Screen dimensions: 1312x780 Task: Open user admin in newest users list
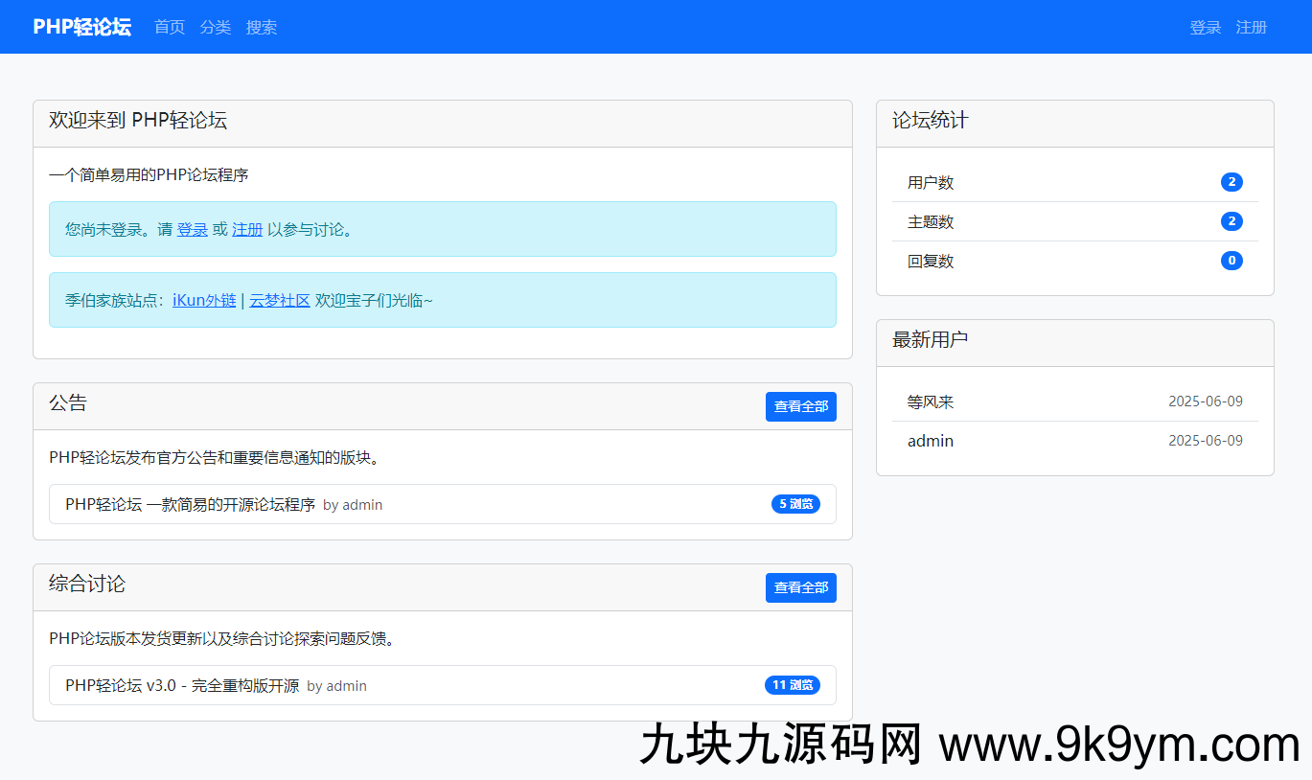click(x=931, y=441)
